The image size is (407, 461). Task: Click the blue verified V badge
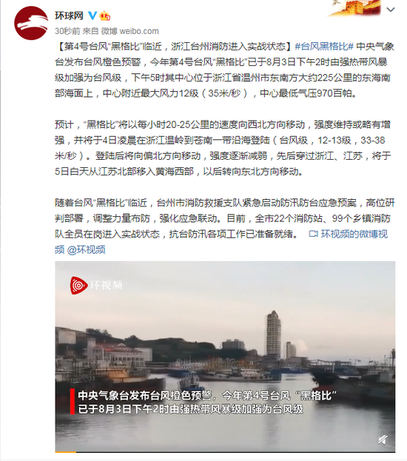click(x=92, y=16)
